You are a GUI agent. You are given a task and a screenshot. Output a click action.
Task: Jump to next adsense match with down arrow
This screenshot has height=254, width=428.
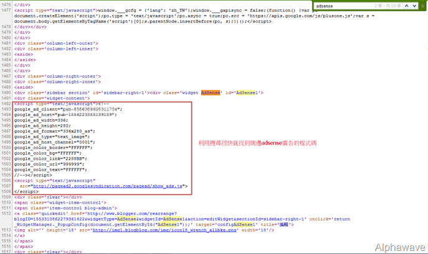414,6
